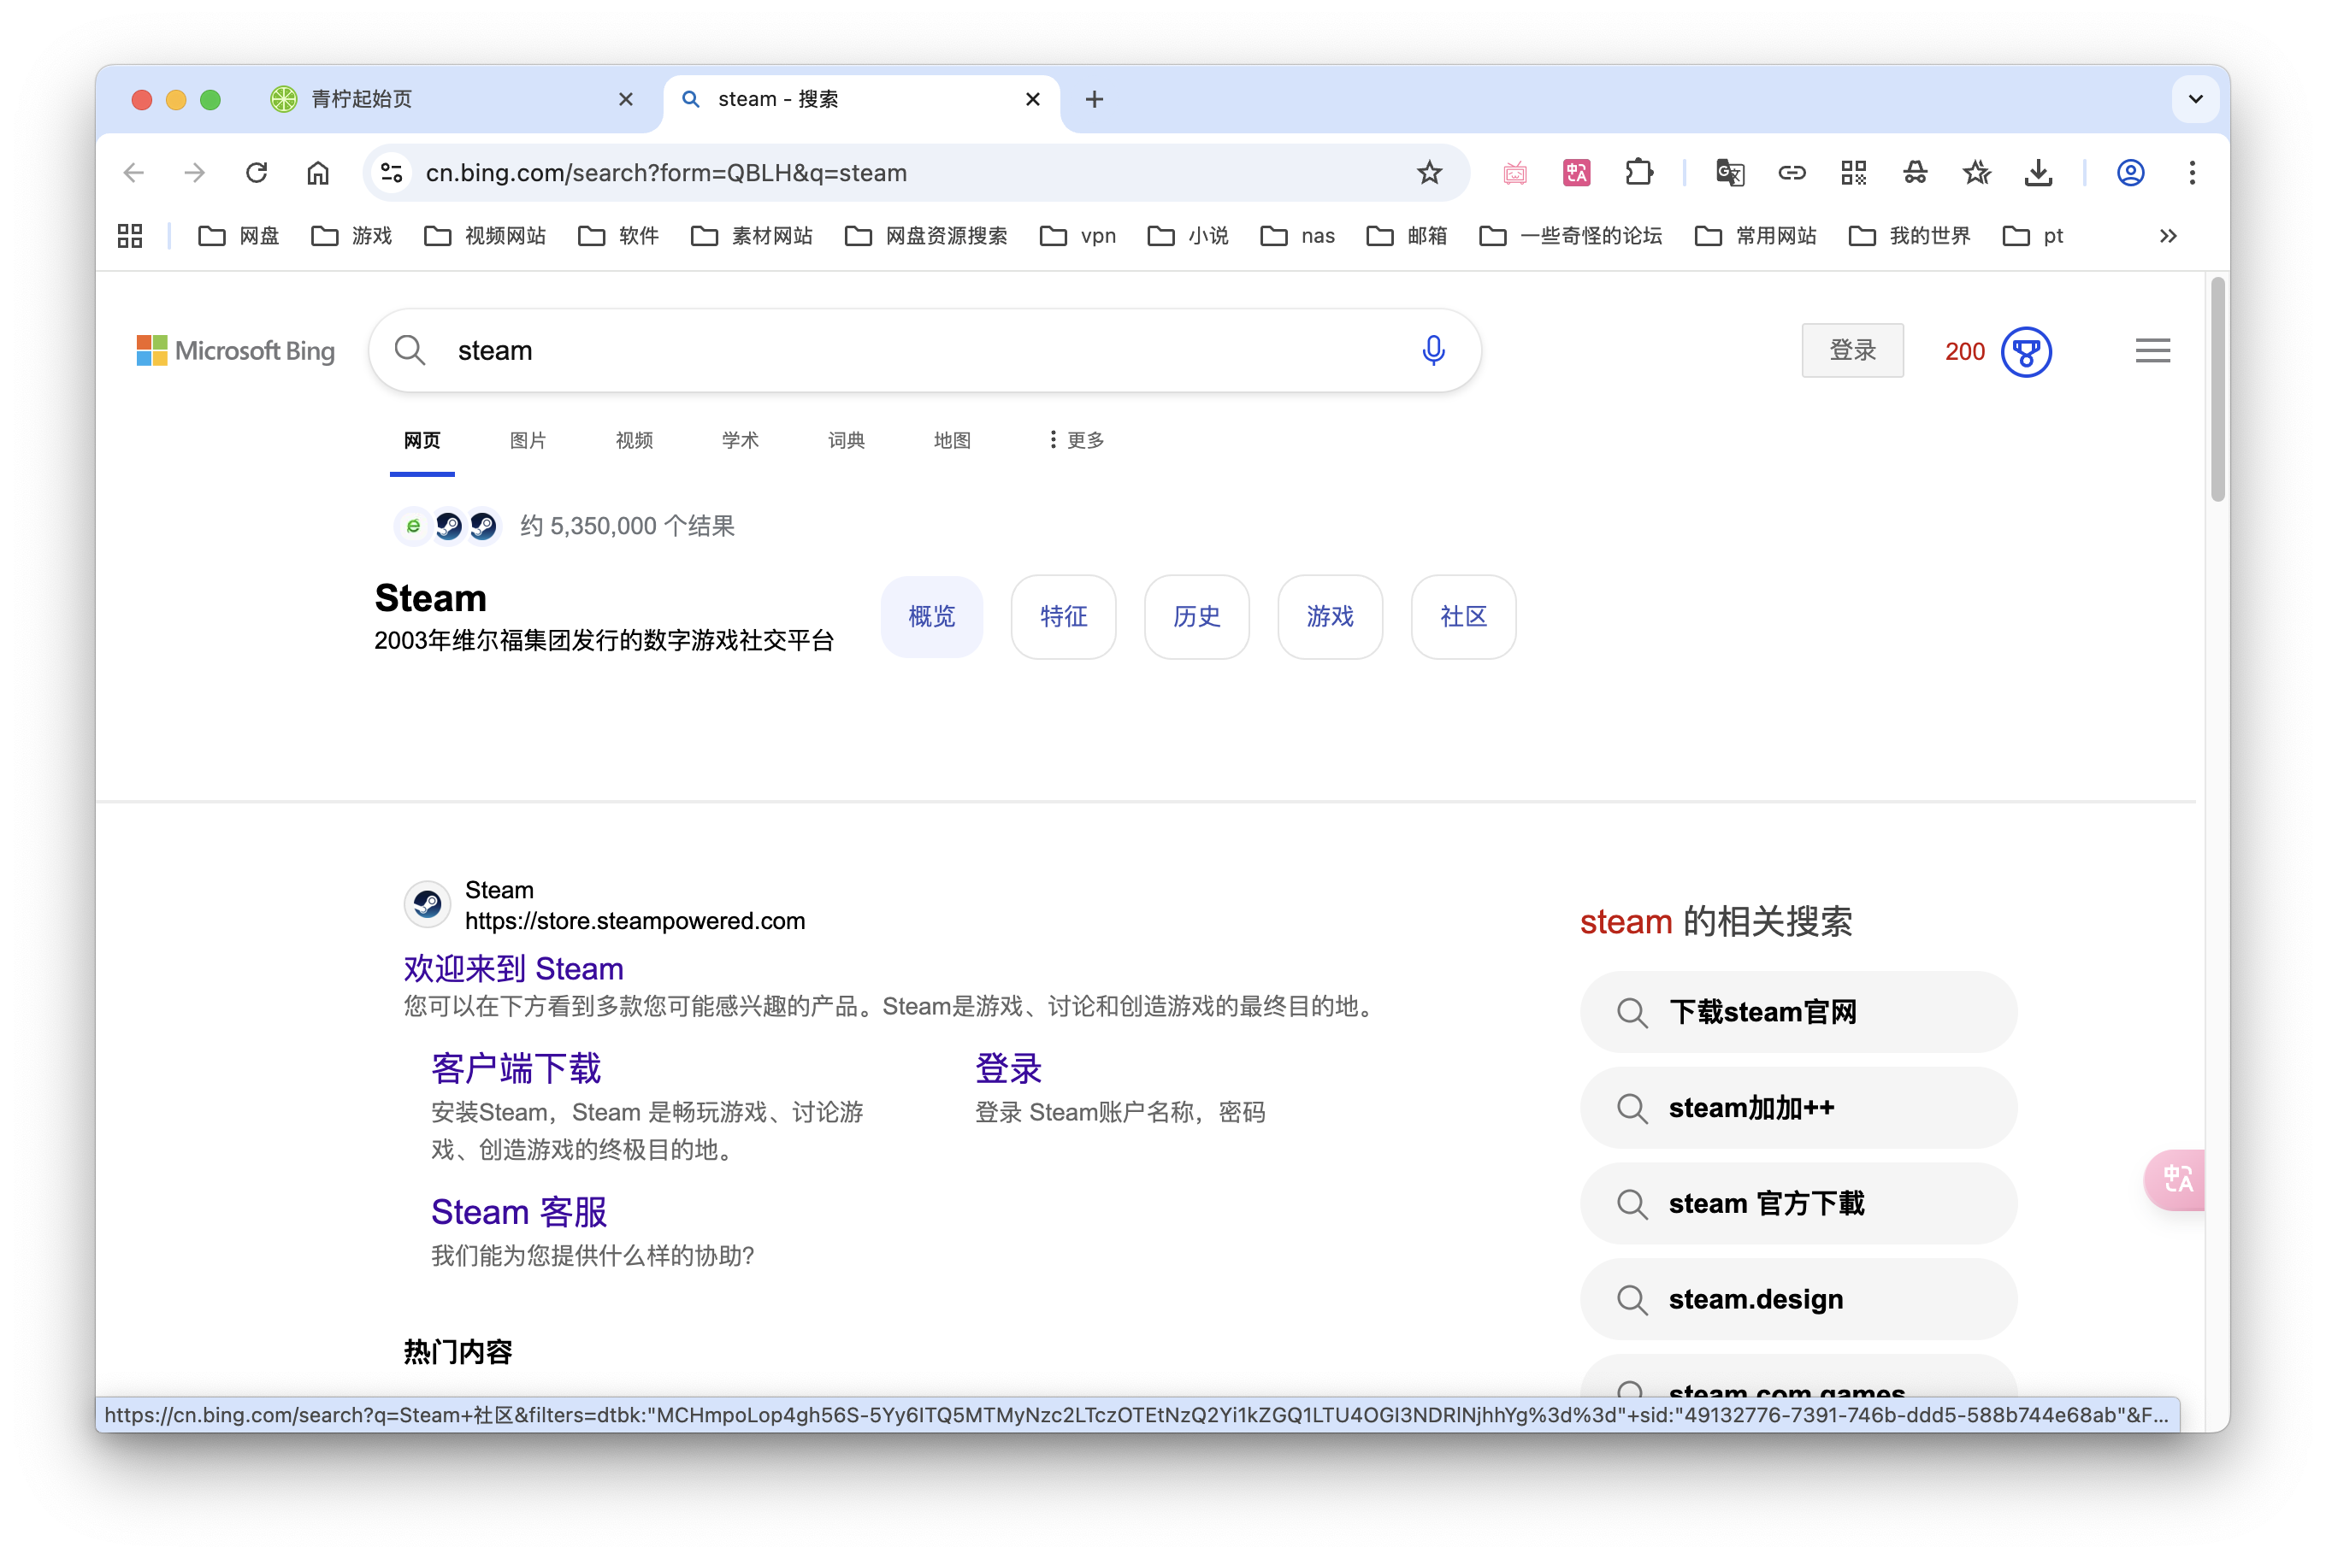2326x1559 pixels.
Task: Click the pink translate extension icon
Action: point(1576,172)
